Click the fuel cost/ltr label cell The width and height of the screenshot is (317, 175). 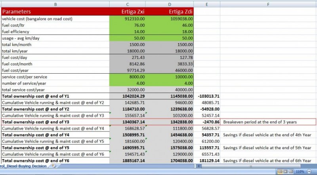pos(55,25)
